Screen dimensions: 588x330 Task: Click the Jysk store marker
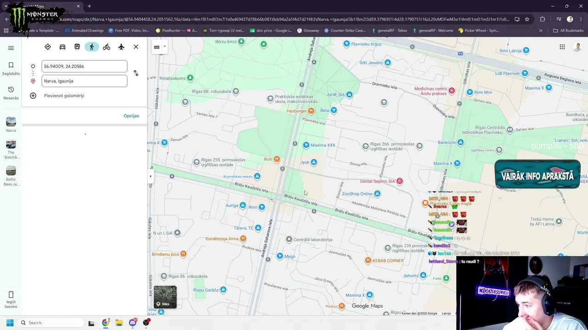pos(314,162)
